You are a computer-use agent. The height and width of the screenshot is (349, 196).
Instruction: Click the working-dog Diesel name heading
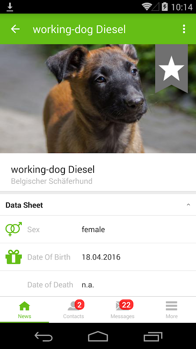(x=53, y=170)
